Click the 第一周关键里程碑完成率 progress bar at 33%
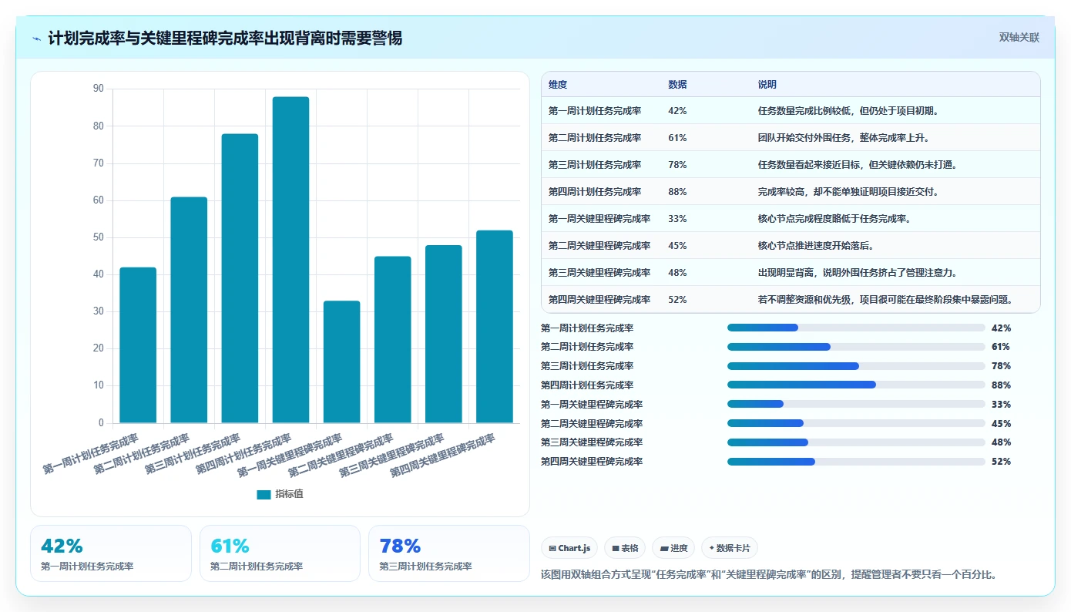The image size is (1071, 612). [x=856, y=404]
